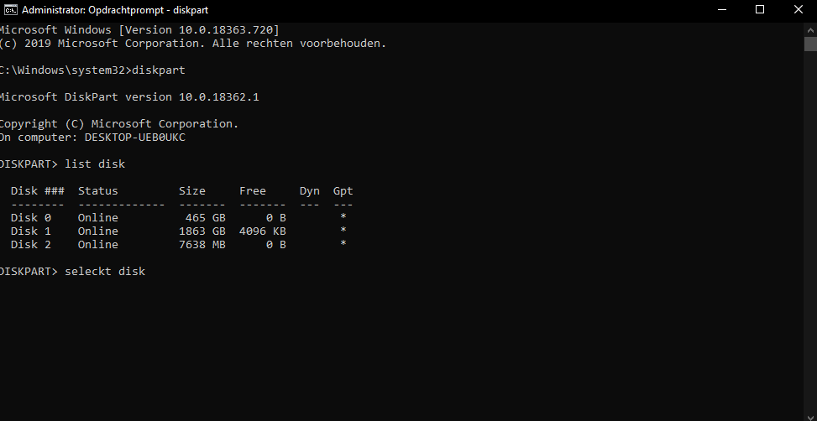This screenshot has height=421, width=817.
Task: Close the Administrator Opdrachtprompt window
Action: tap(798, 9)
